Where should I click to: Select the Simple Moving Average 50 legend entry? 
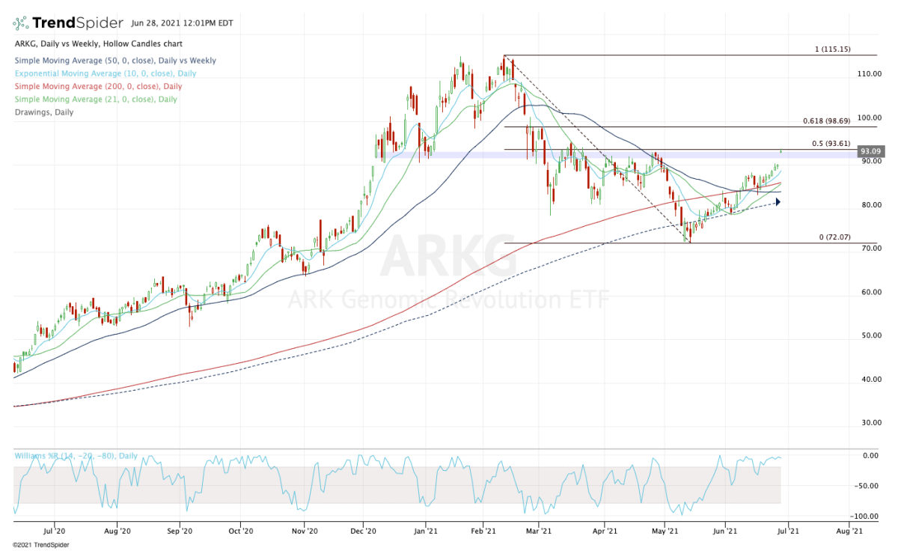coord(114,60)
